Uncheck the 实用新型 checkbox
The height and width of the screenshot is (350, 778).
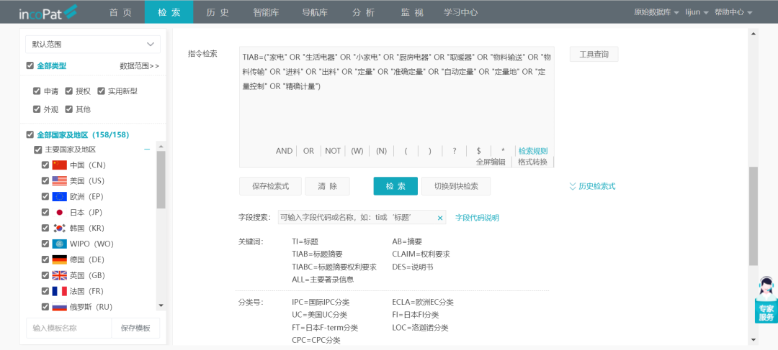[x=101, y=91]
